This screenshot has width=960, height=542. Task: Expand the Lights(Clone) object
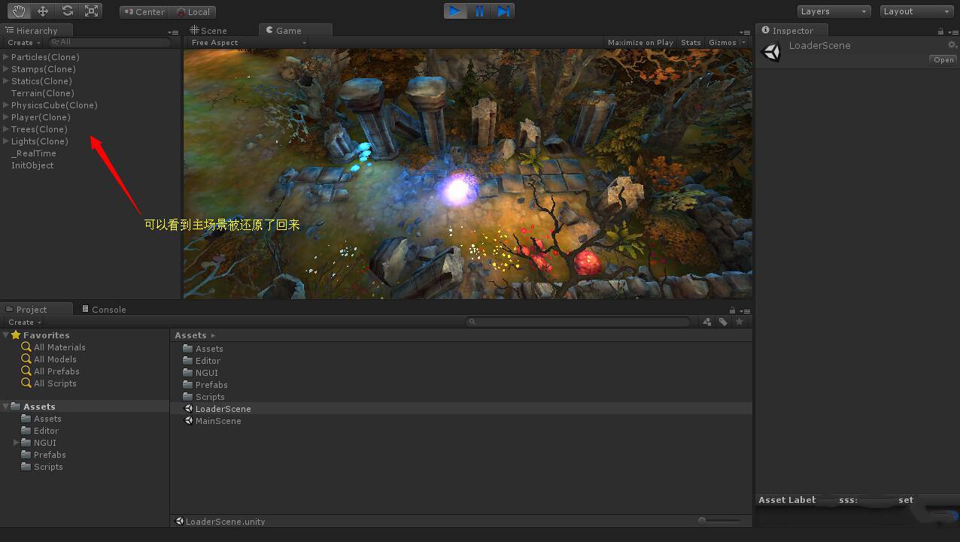(x=6, y=141)
